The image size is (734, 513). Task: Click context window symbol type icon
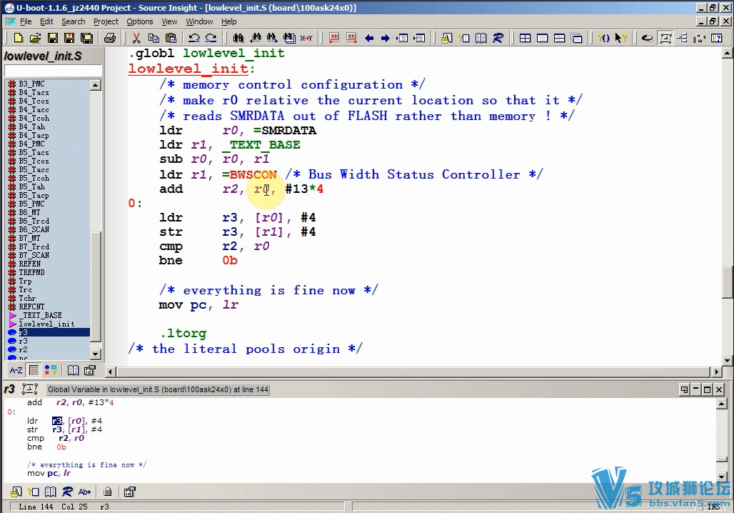30,389
